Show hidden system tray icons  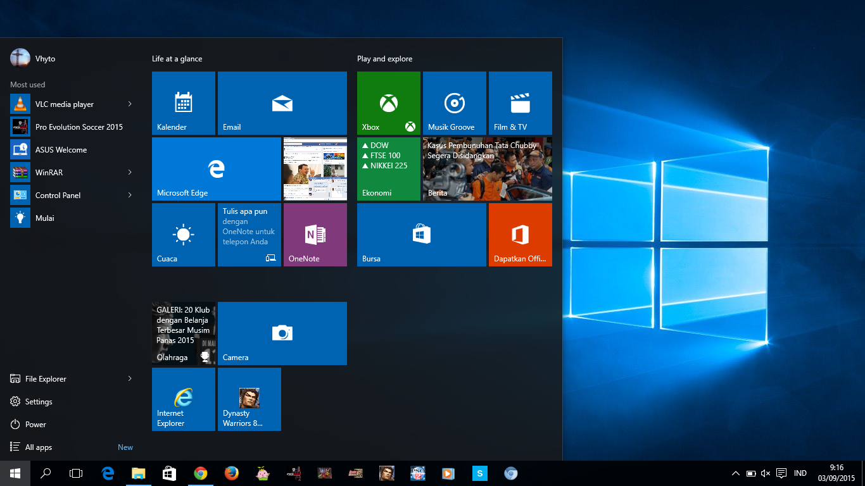click(735, 473)
